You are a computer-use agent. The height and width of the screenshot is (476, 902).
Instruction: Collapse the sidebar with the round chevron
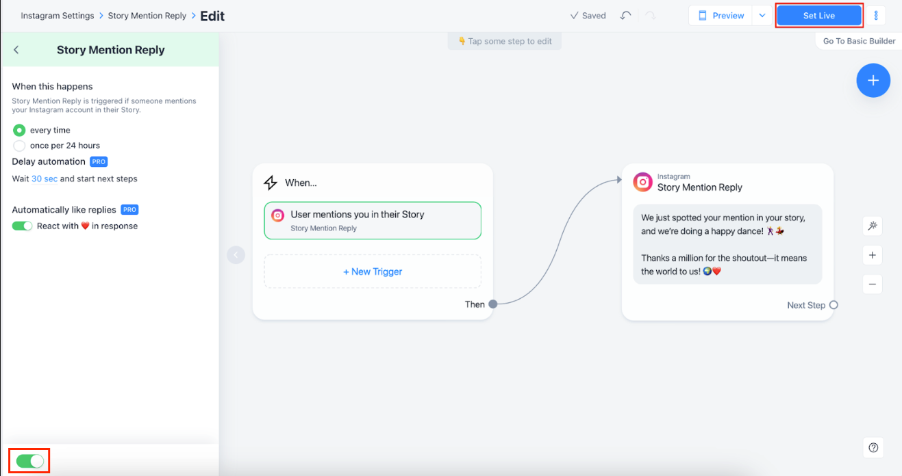236,255
